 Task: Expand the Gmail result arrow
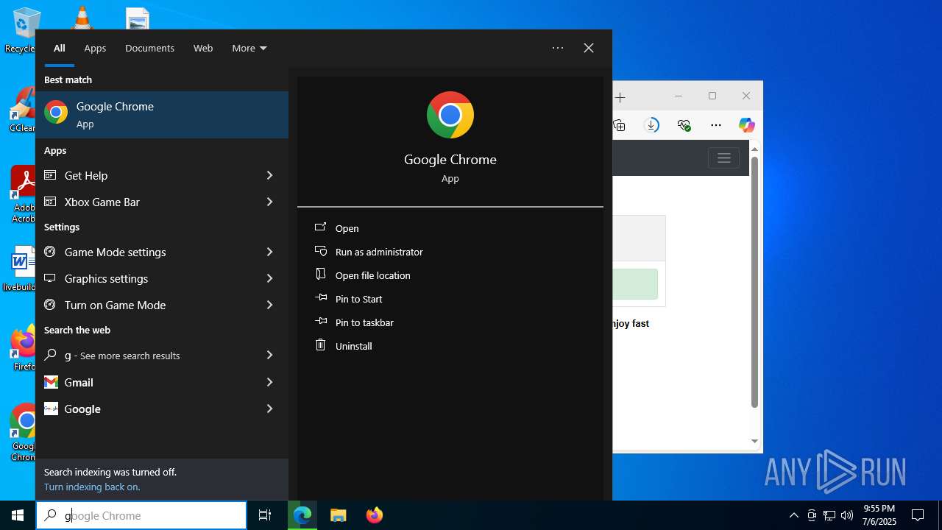269,382
